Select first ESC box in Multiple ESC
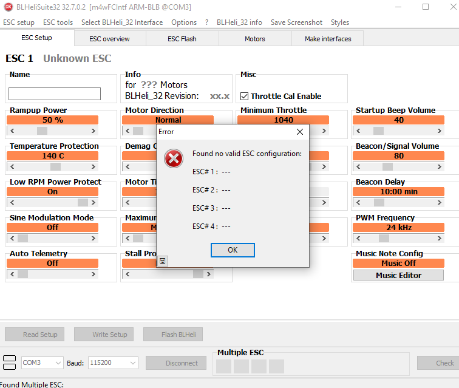459x388 pixels. (x=223, y=366)
